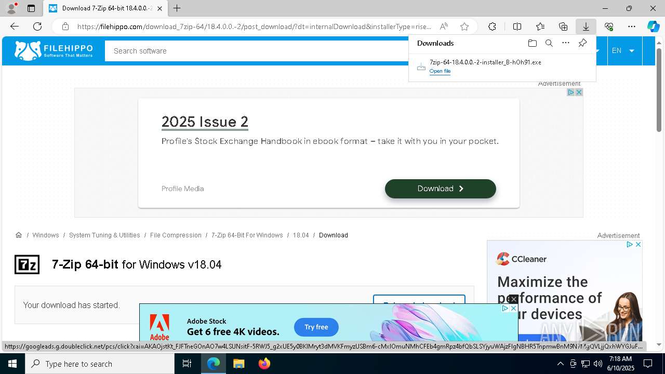Click the breadcrumb home icon
The image size is (665, 374).
tap(19, 235)
